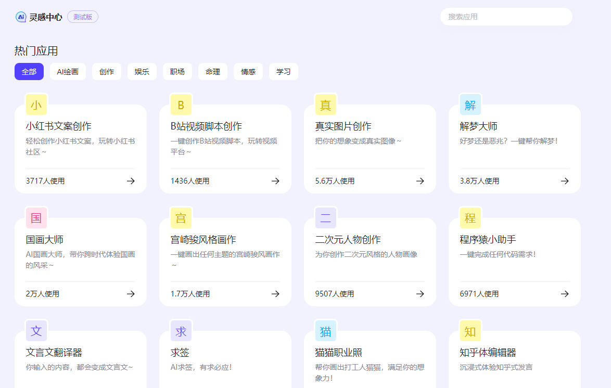Screen dimensions: 611x388
Task: Click the 测试版 badge
Action: click(83, 17)
